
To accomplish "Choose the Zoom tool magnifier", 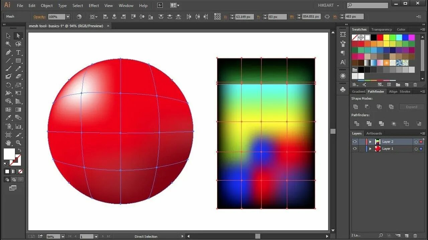I will click(x=18, y=143).
